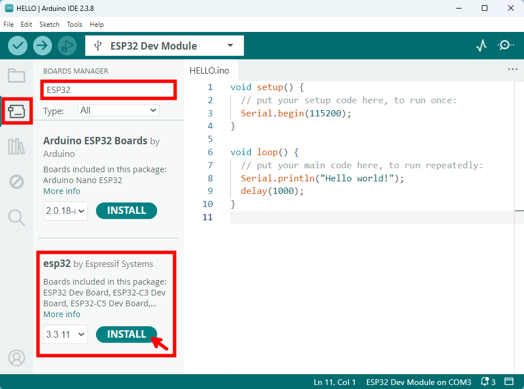Open the Serial Monitor
Screen dimensions: 524x389
506,46
